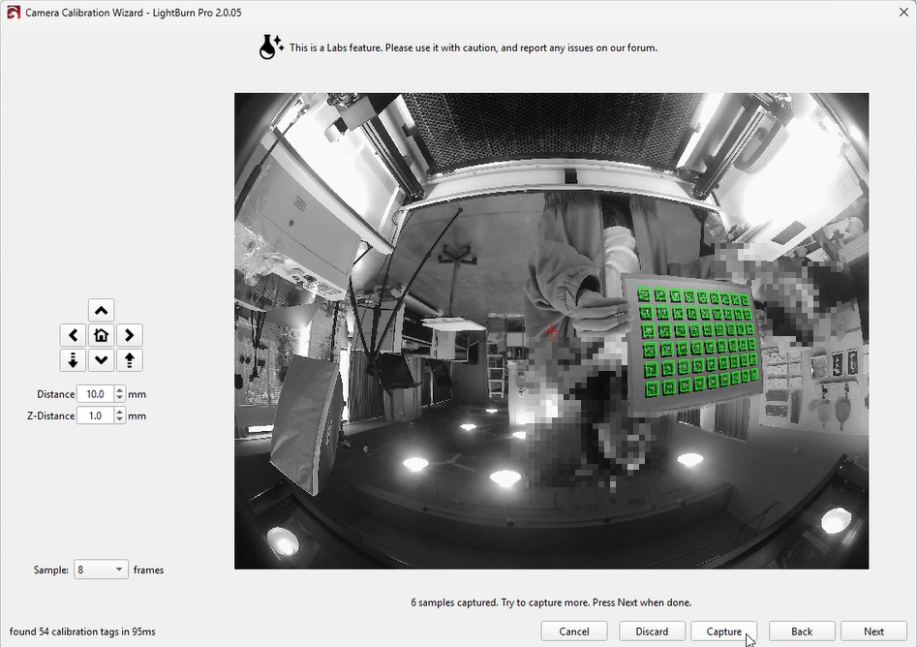Discard the last captured sample
This screenshot has height=647, width=917.
tap(652, 632)
